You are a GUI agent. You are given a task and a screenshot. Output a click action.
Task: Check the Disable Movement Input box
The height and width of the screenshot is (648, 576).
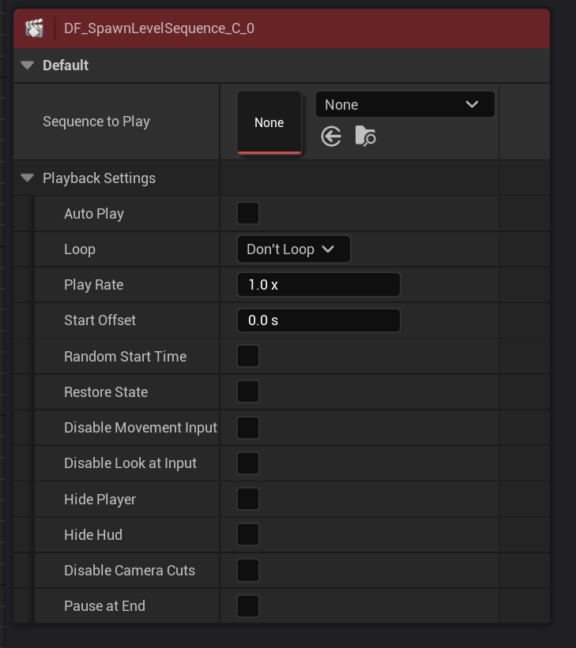[x=248, y=428]
